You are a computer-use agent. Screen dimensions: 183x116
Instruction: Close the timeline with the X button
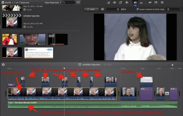(3, 65)
